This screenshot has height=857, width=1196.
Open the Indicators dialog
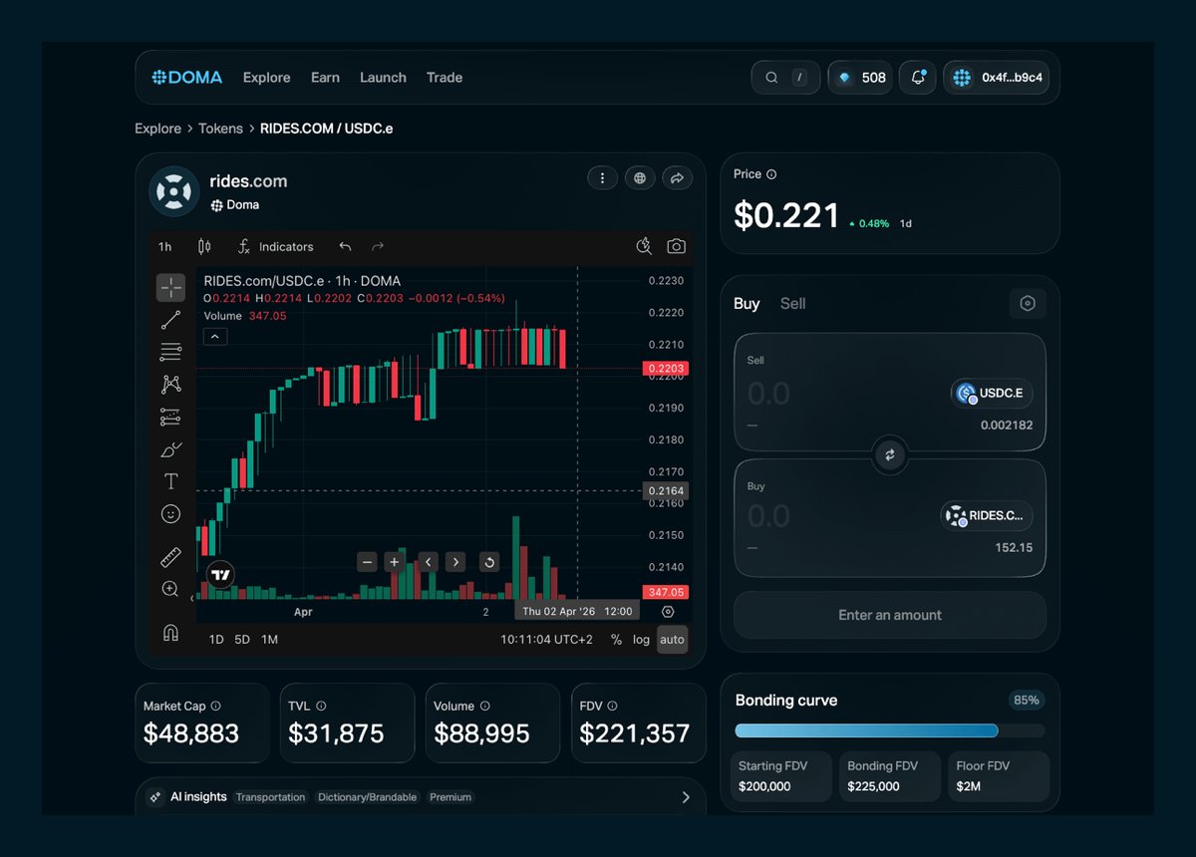276,246
